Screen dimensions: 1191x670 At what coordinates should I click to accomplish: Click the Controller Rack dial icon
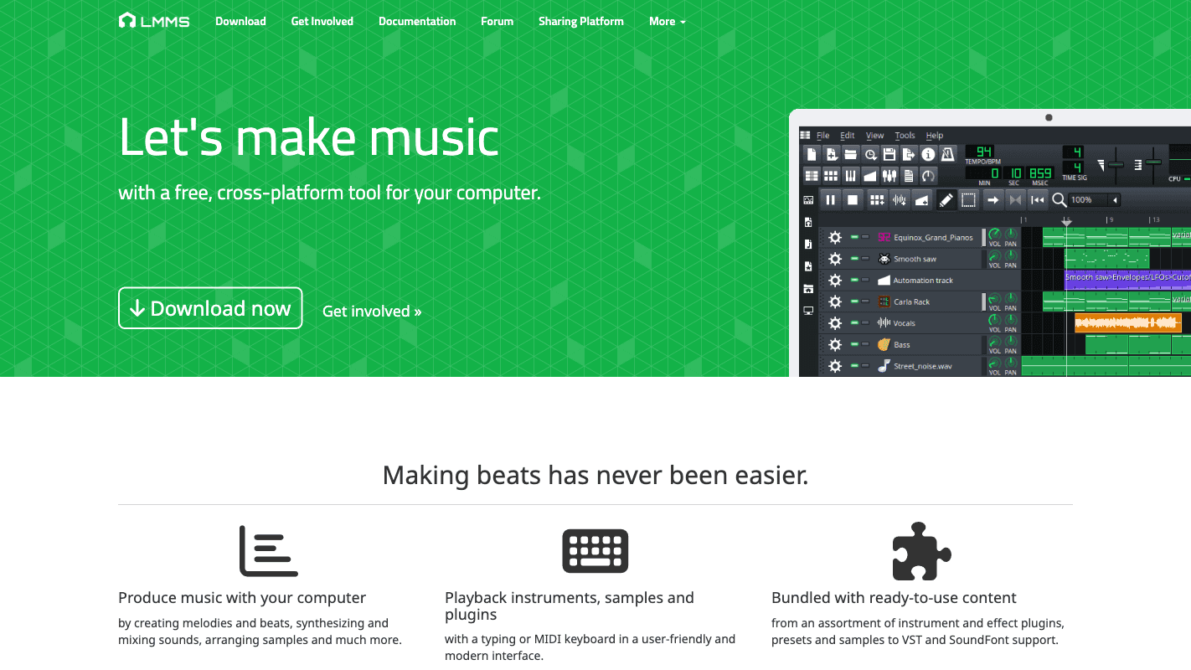(x=928, y=176)
